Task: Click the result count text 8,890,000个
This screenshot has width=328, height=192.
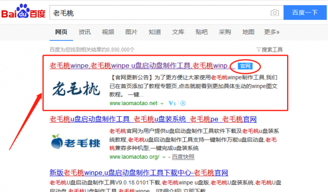Action: 92,50
